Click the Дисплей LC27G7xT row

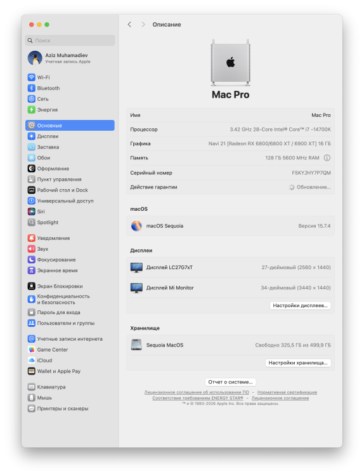tap(231, 267)
